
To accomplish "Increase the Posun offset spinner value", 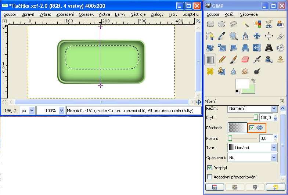I will coord(275,137).
